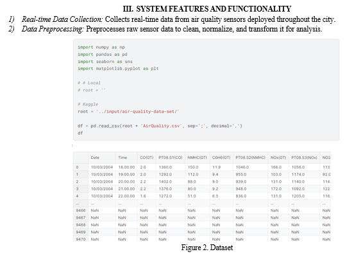Click the '955.0' cell in row 1
The width and height of the screenshot is (354, 263).
coord(241,174)
